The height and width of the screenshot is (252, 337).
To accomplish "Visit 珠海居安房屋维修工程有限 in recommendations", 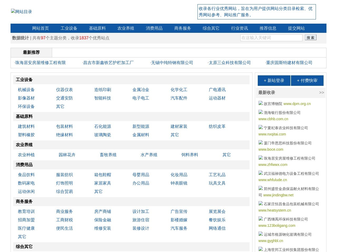I will (x=41, y=63).
